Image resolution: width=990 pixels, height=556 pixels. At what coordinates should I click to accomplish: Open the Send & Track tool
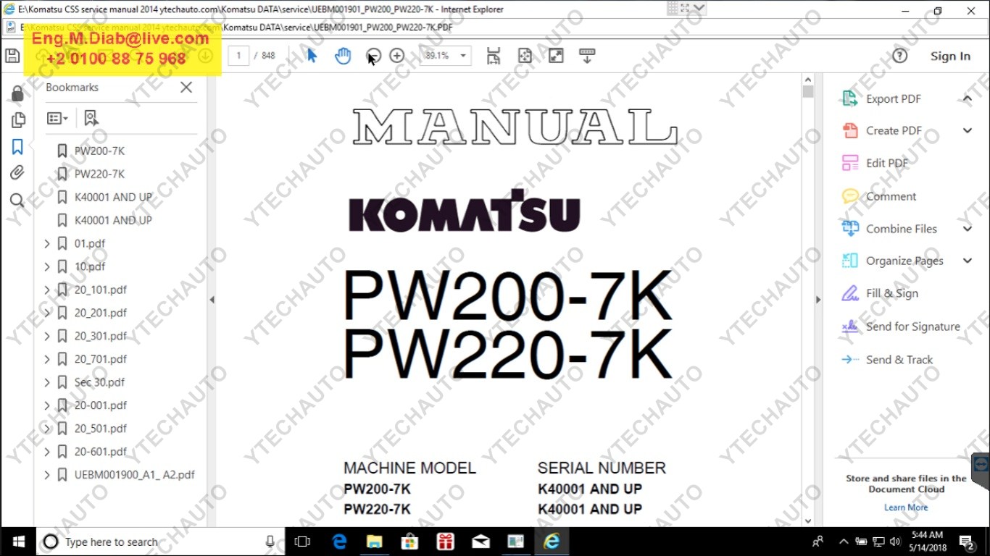coord(899,360)
